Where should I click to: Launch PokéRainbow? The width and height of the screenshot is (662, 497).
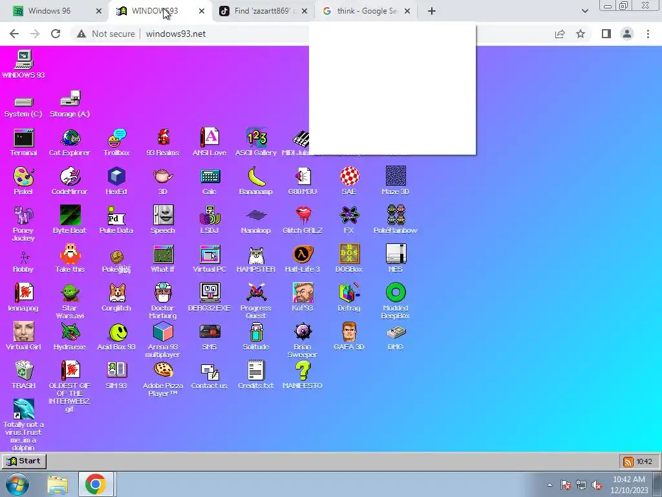point(396,220)
